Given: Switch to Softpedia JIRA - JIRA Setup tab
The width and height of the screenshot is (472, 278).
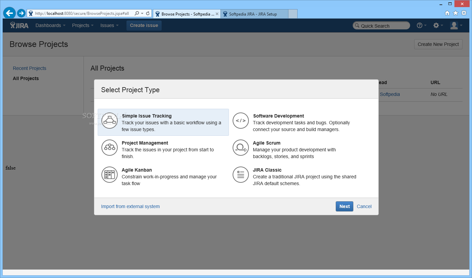Looking at the screenshot, I should pyautogui.click(x=254, y=14).
